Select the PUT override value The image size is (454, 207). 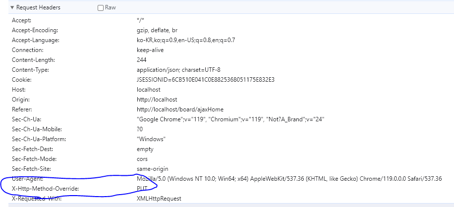click(x=142, y=189)
